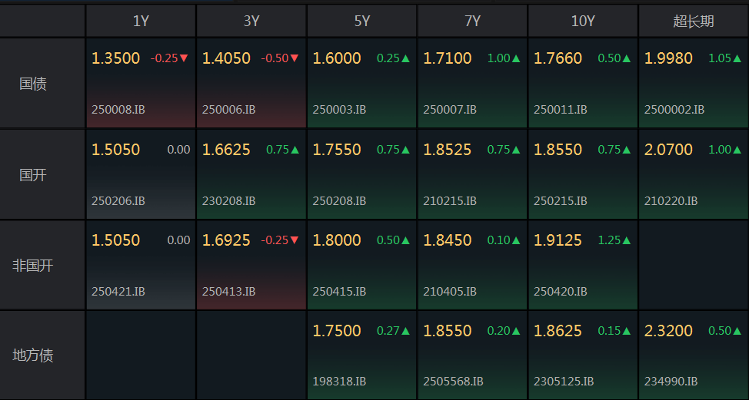Select the 10Y column header
749x400 pixels.
tap(583, 21)
